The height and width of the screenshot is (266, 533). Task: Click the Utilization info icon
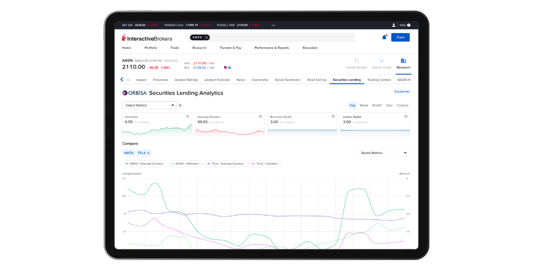pos(187,116)
